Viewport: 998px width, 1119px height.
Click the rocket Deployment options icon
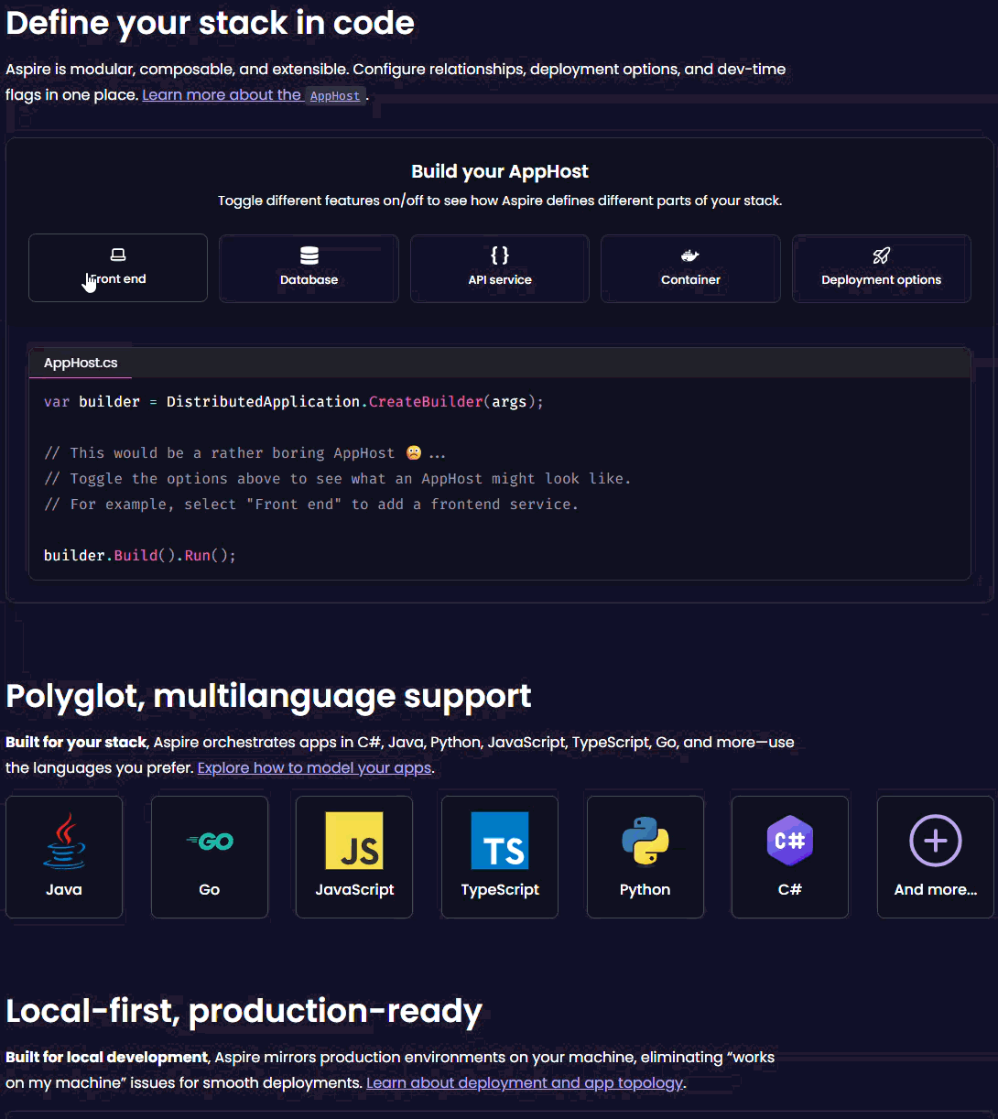[881, 256]
